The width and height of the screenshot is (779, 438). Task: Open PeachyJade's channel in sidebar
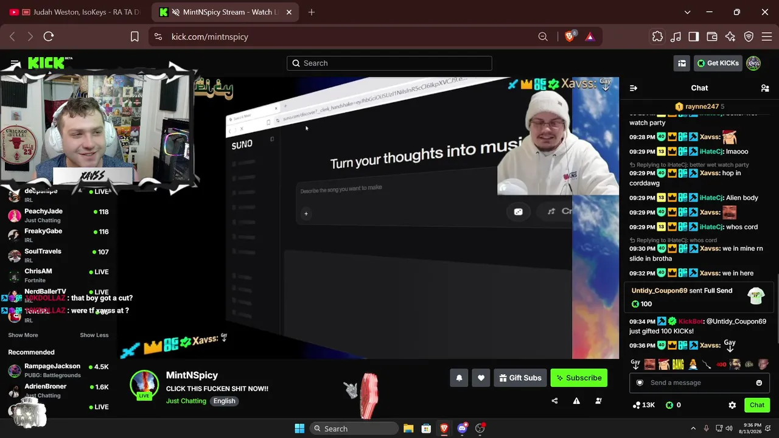(58, 215)
